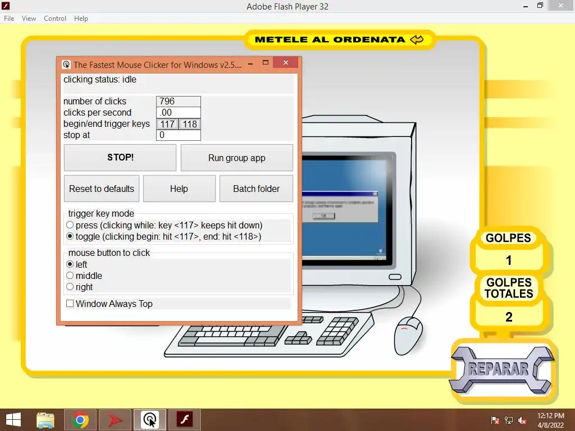Click the Mouse Clicker title bar app icon
This screenshot has width=575, height=431.
(x=66, y=65)
